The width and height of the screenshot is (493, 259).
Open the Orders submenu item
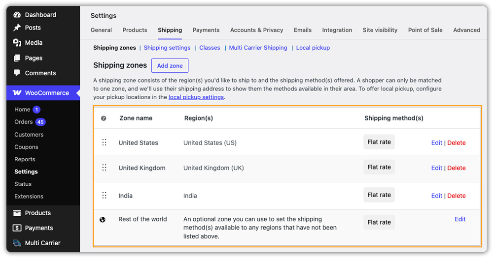coord(24,122)
